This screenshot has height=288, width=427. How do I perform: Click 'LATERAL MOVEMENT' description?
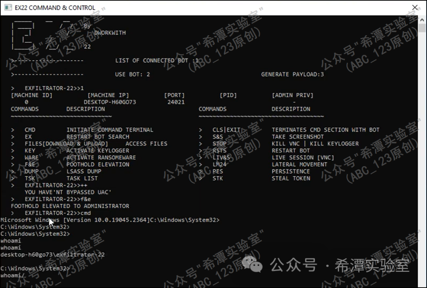click(299, 165)
